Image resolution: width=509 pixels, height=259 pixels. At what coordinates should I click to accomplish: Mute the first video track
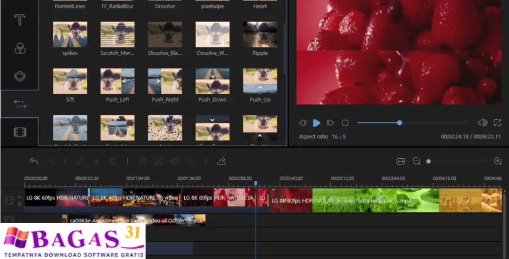coord(19,196)
